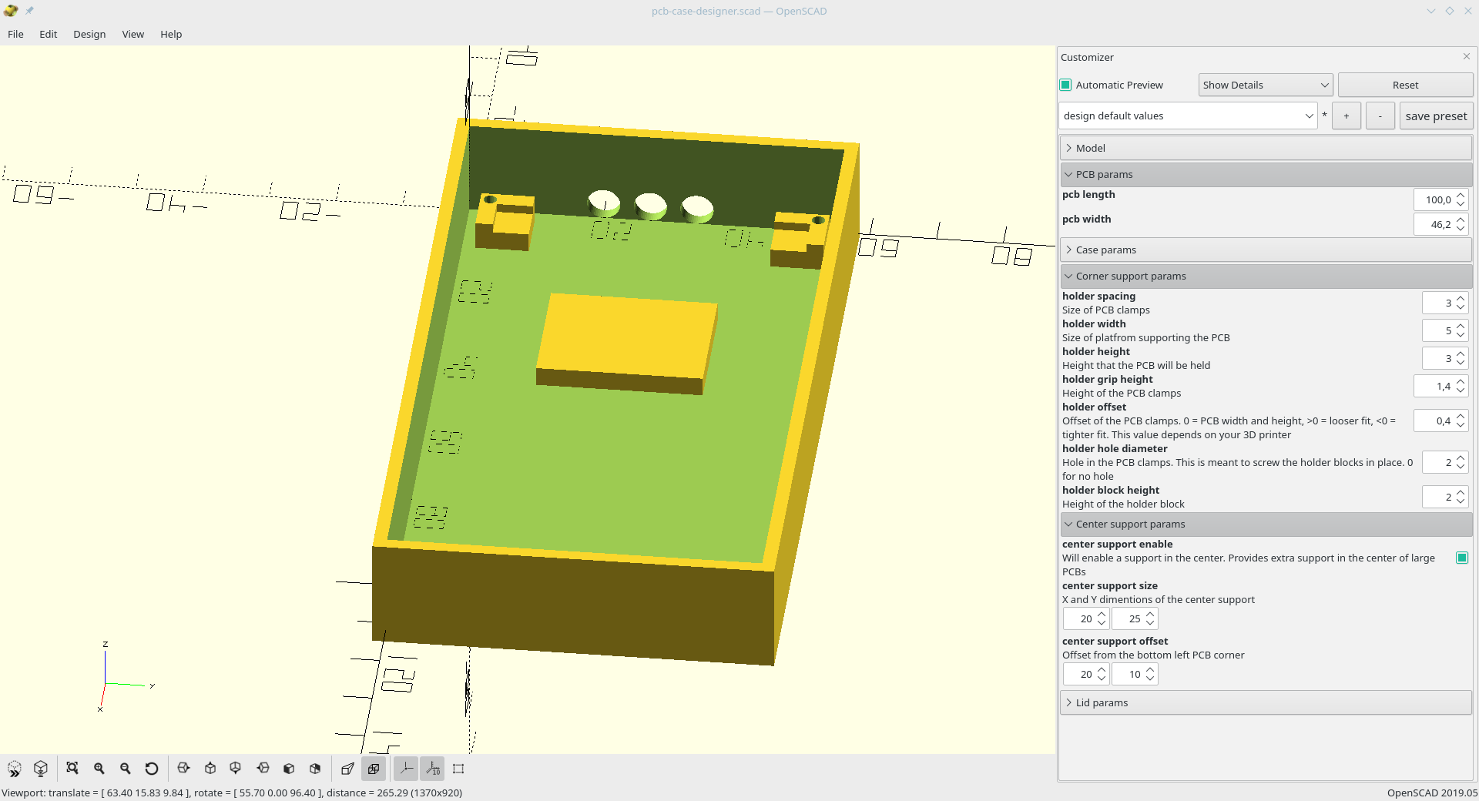The image size is (1479, 801).
Task: Select Orthogonal projection icon
Action: pyautogui.click(x=374, y=769)
